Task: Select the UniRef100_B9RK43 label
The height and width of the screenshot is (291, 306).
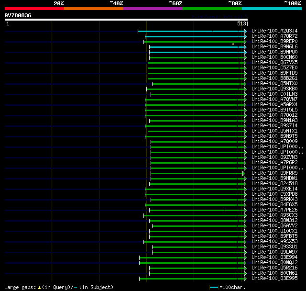Action: tap(274, 200)
